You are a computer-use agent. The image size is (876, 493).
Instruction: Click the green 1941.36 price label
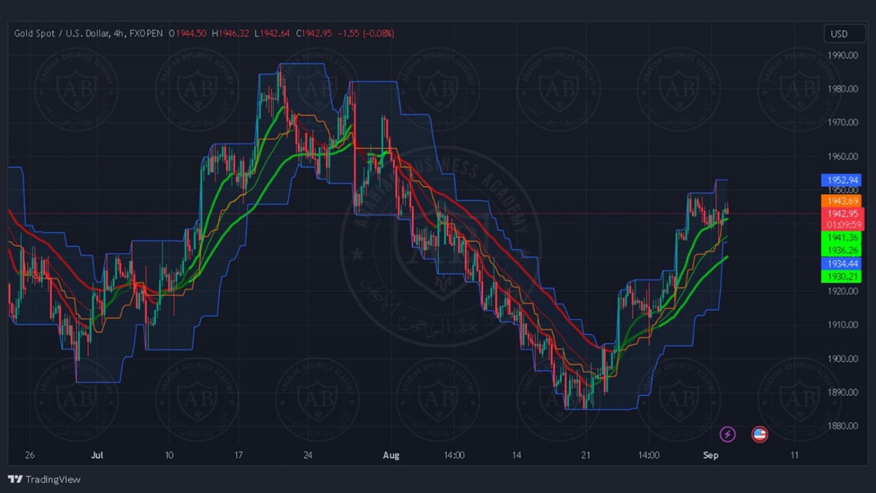[x=842, y=238]
